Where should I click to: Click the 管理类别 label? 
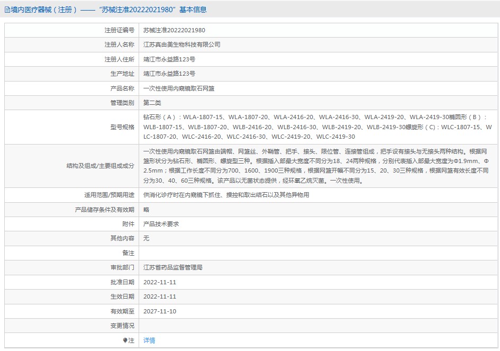pos(122,103)
